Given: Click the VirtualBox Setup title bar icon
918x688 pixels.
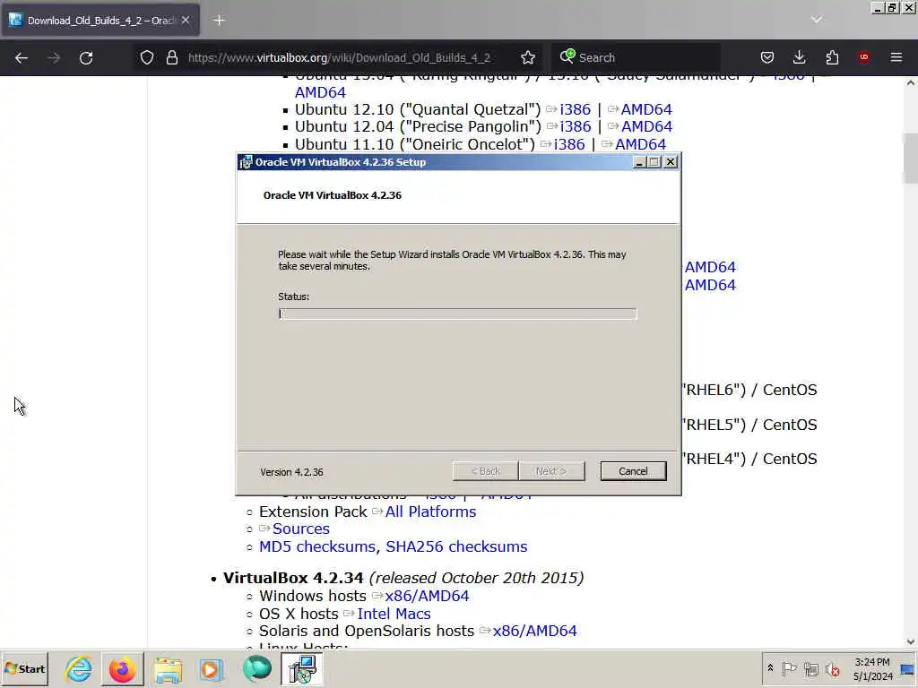Looking at the screenshot, I should [246, 162].
